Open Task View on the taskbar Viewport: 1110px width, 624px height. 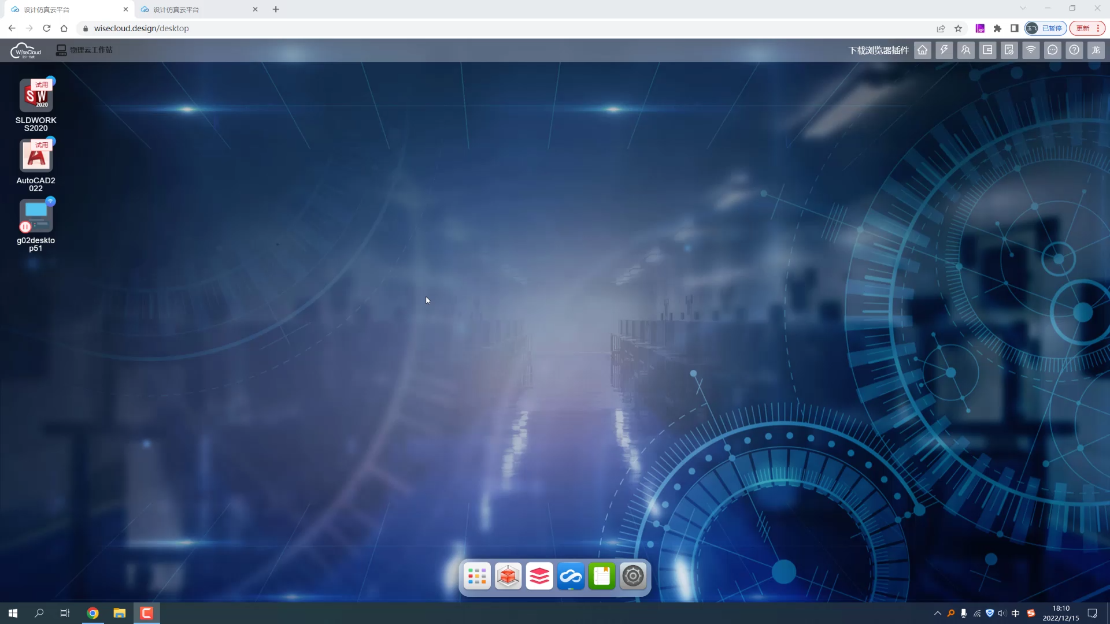coord(65,613)
